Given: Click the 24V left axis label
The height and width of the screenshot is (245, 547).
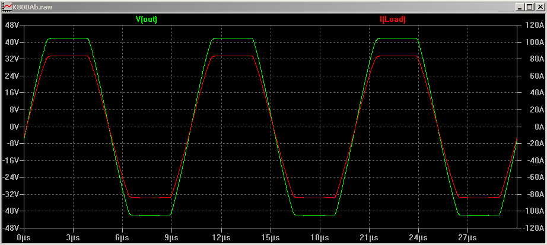Looking at the screenshot, I should click(12, 76).
